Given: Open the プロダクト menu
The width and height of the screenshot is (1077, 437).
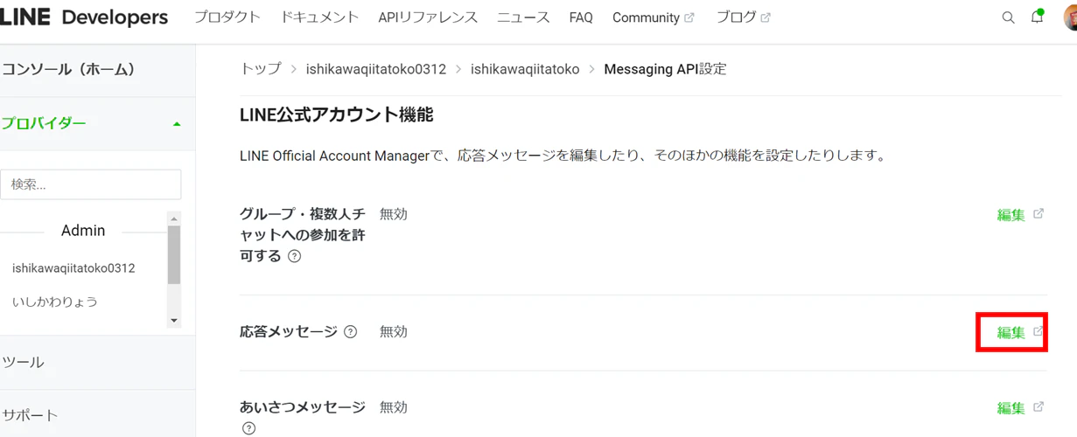Looking at the screenshot, I should click(x=227, y=17).
